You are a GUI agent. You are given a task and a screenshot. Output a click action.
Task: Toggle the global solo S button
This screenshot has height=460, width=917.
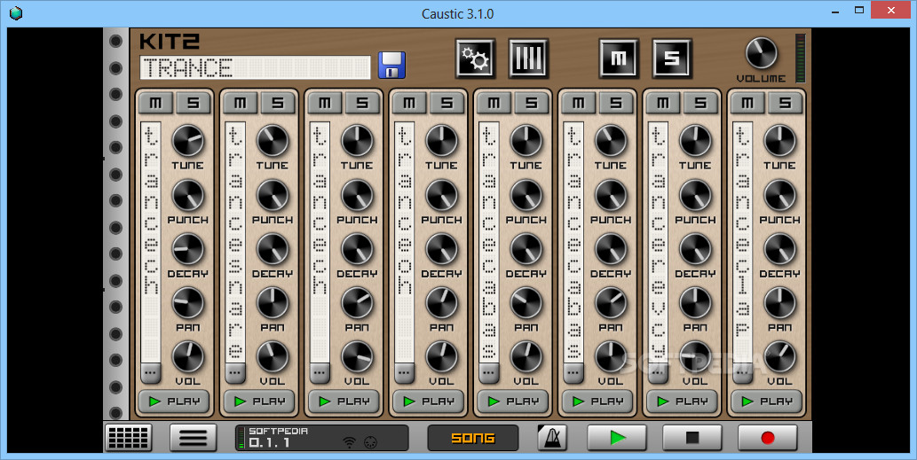coord(672,58)
